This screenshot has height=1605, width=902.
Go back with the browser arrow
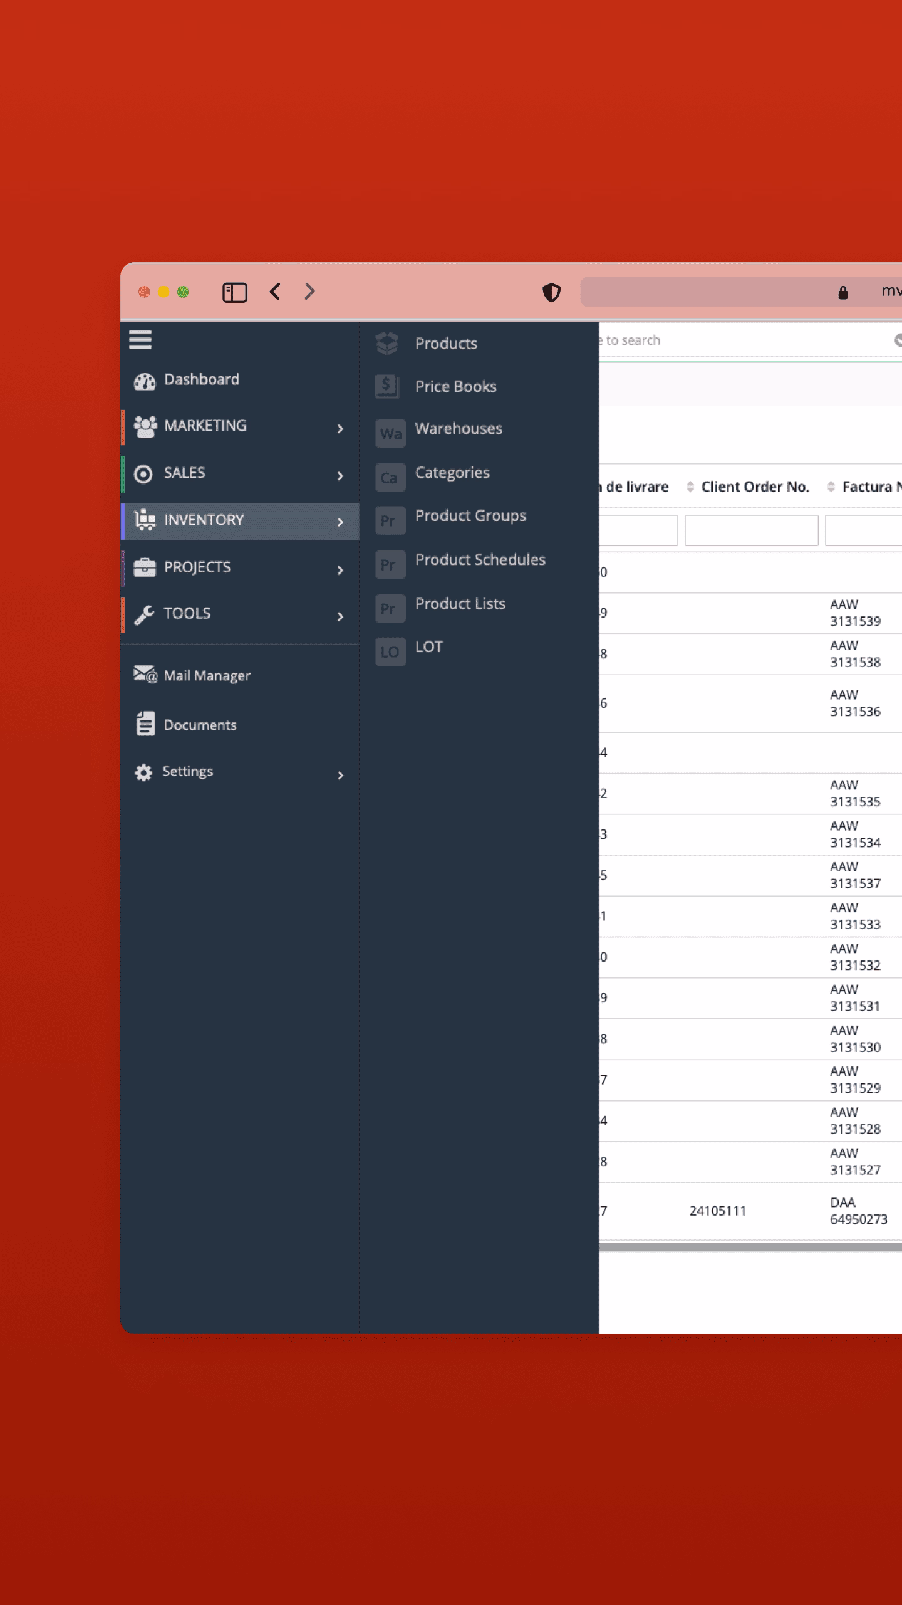pyautogui.click(x=275, y=292)
